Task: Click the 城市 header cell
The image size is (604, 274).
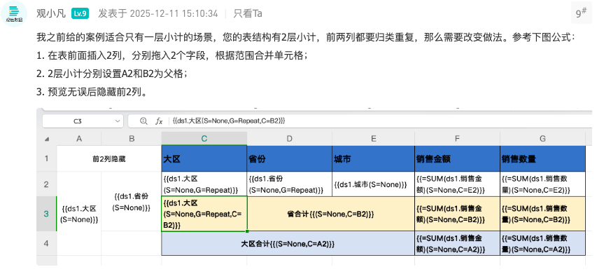Action: pyautogui.click(x=373, y=158)
